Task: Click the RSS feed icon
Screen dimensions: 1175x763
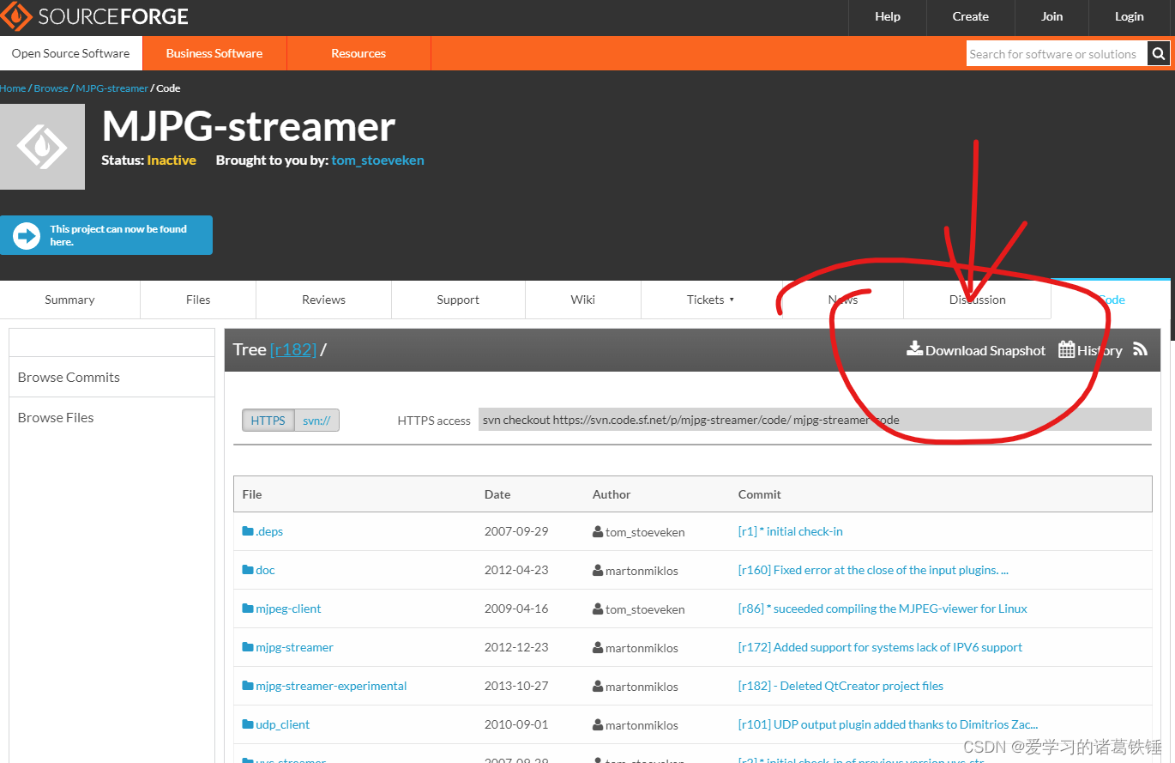Action: click(x=1140, y=349)
